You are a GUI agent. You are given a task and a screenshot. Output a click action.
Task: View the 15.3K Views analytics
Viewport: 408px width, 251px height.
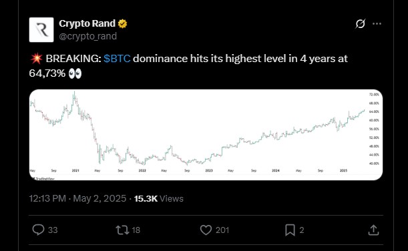click(x=159, y=198)
